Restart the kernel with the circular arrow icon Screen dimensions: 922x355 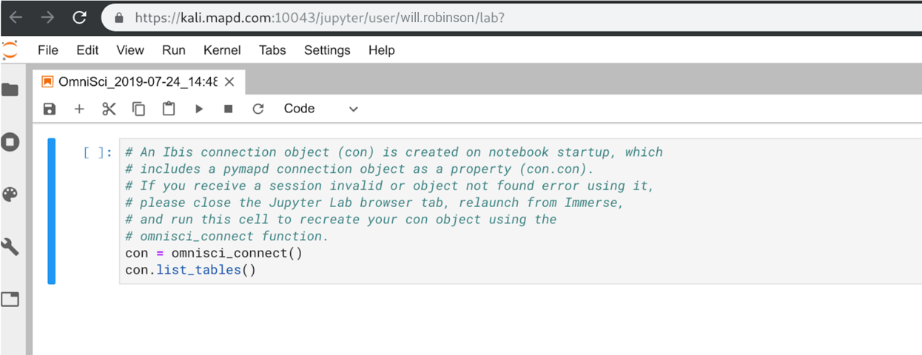(258, 109)
